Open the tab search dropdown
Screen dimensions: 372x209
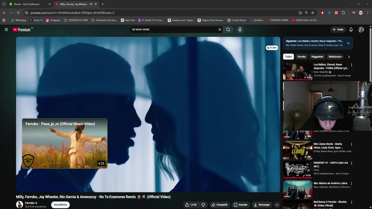[x=4, y=4]
